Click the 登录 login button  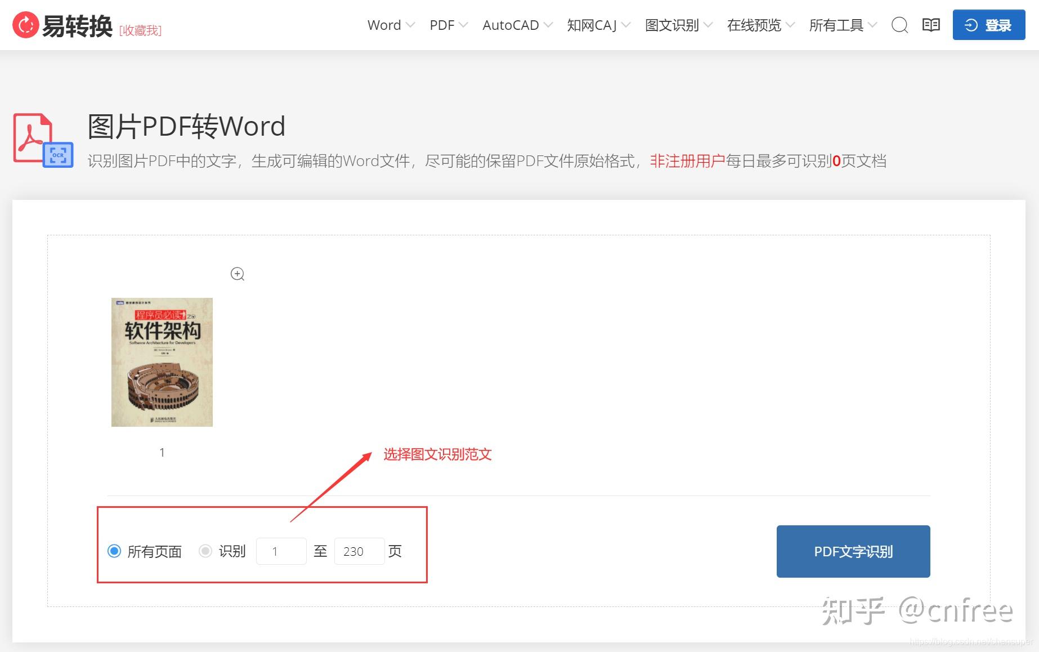pos(989,25)
